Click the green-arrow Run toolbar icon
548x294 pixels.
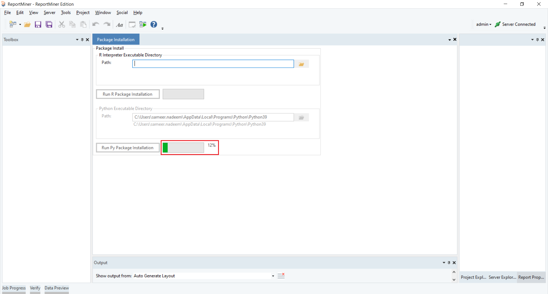(143, 25)
